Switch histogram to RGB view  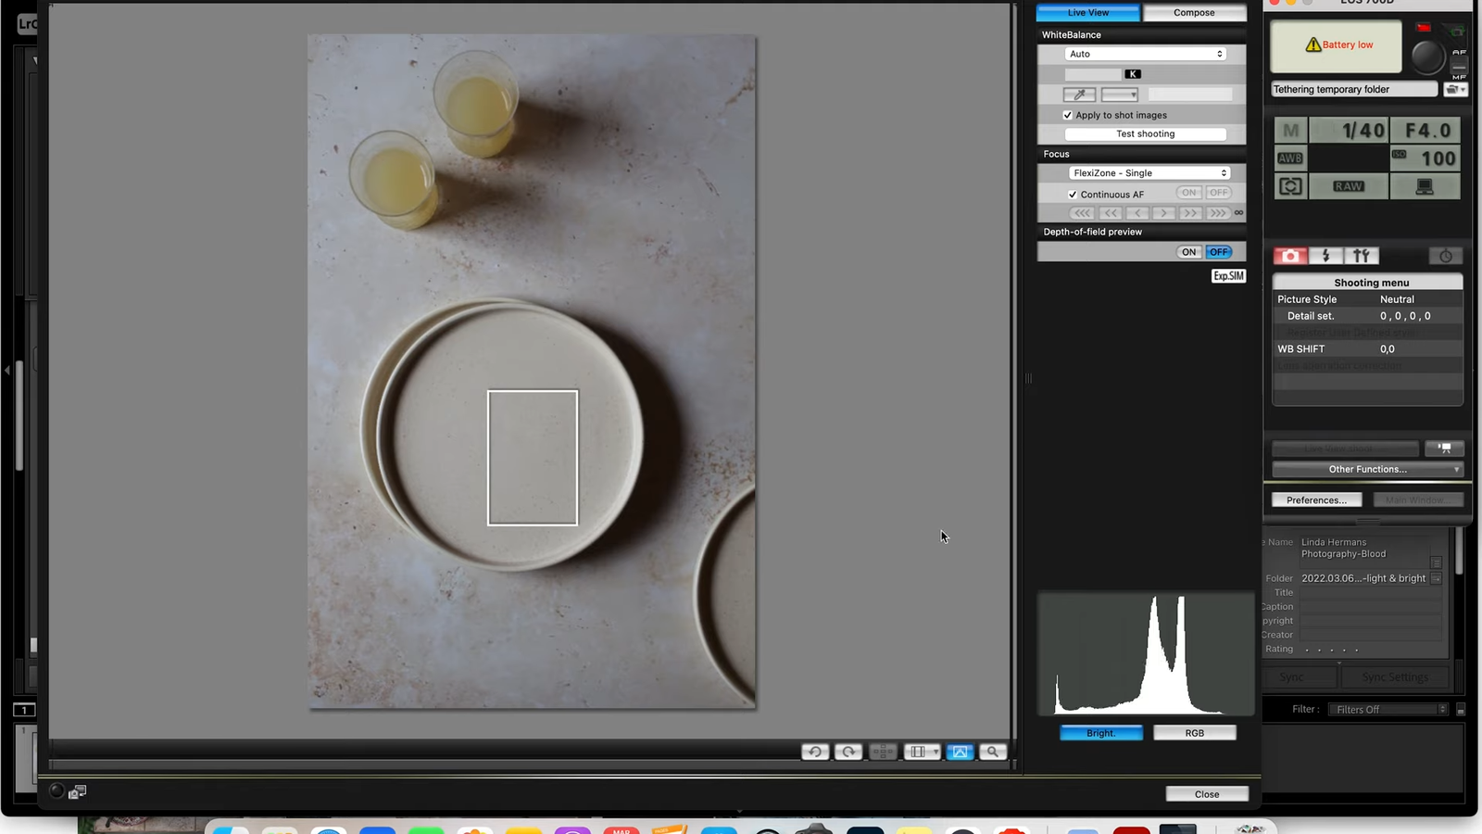[x=1194, y=732]
